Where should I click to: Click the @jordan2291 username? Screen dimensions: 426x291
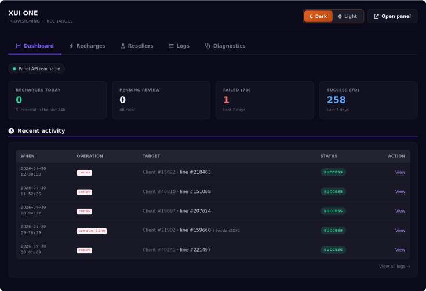point(226,231)
